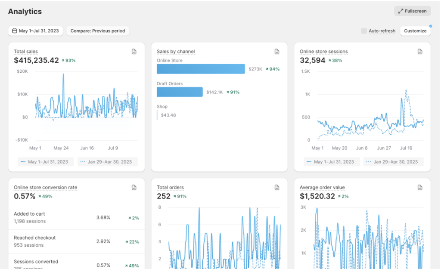The image size is (441, 269).
Task: Toggle the Jan 29–Apr 30 legend in Total sales
Action: tap(108, 162)
